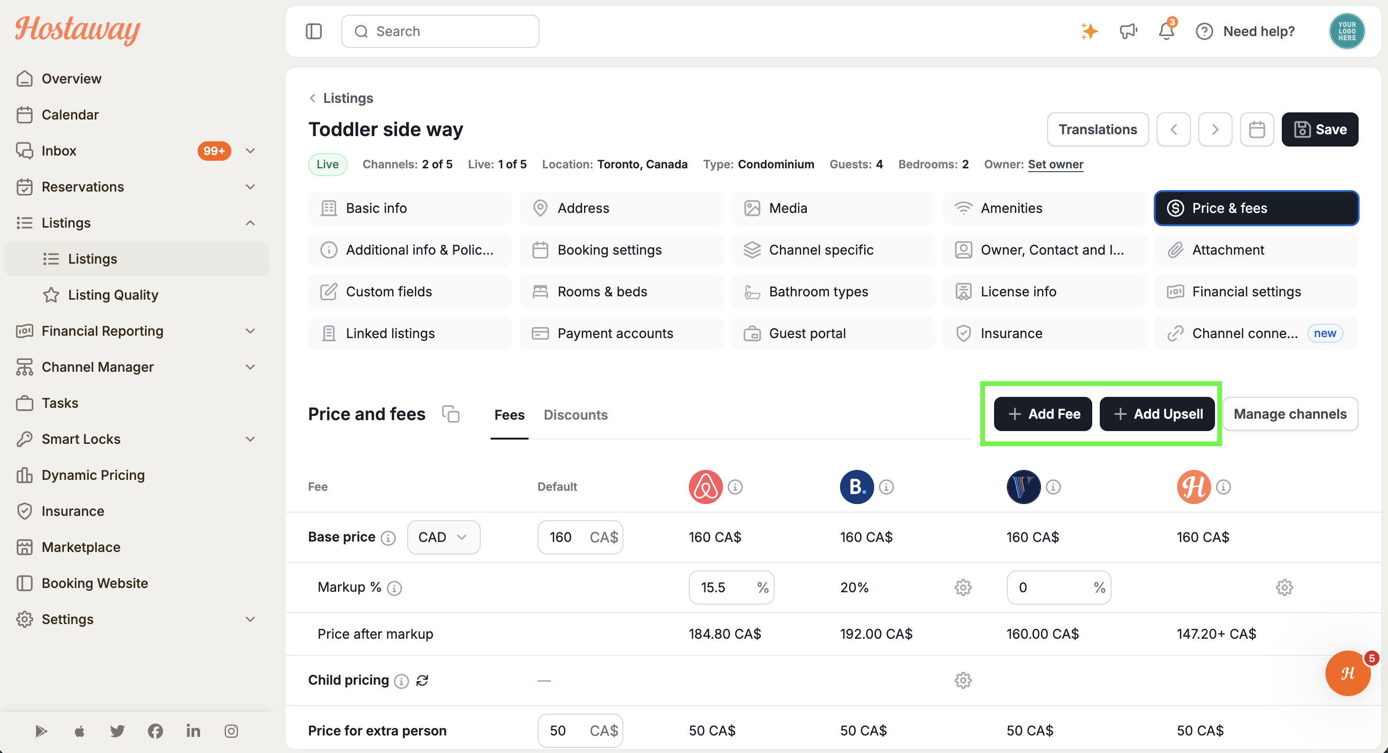Collapse the Listings sidebar section
Screen dimensions: 1388x753
pyautogui.click(x=250, y=222)
